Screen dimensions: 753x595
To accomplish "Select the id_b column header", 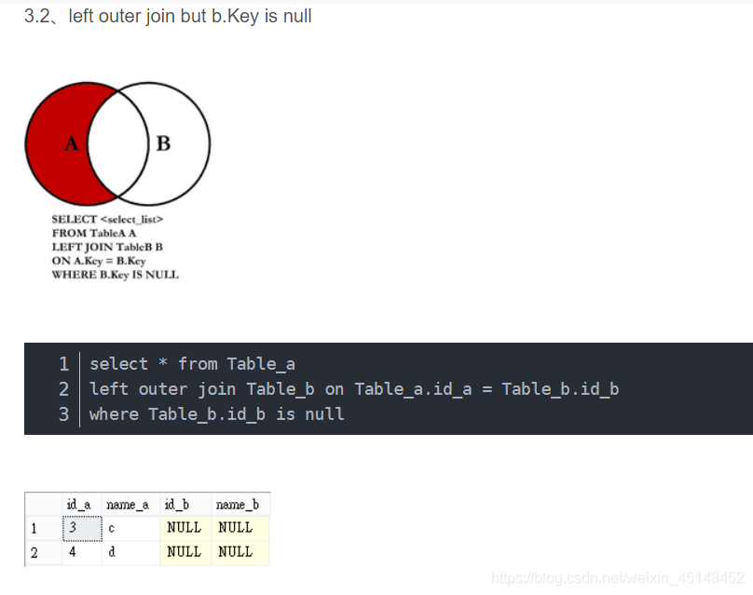I will (177, 505).
